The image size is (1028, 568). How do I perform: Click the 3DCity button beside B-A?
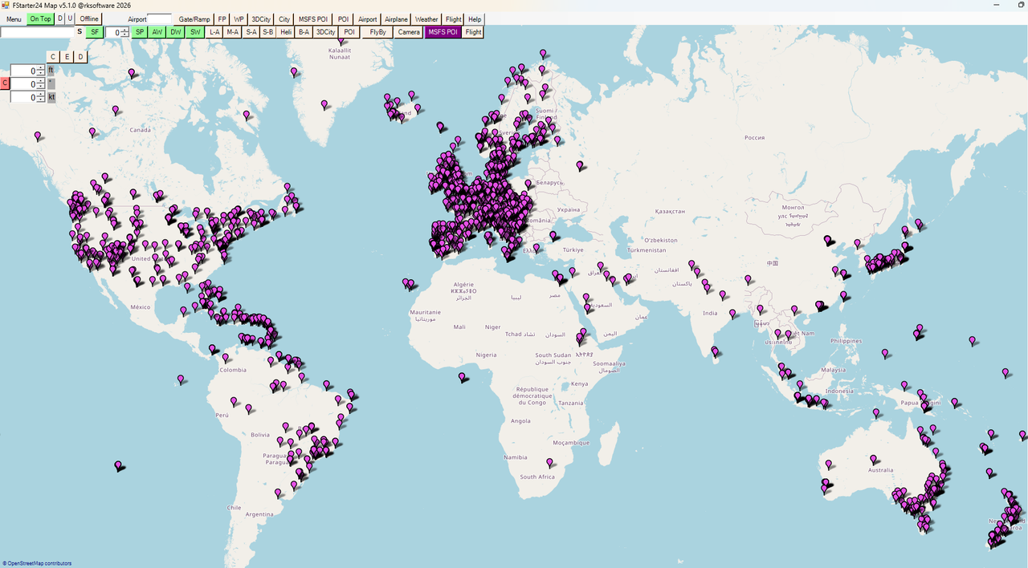[x=325, y=32]
